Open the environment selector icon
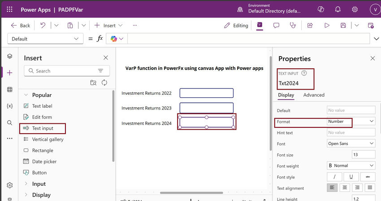 (240, 9)
